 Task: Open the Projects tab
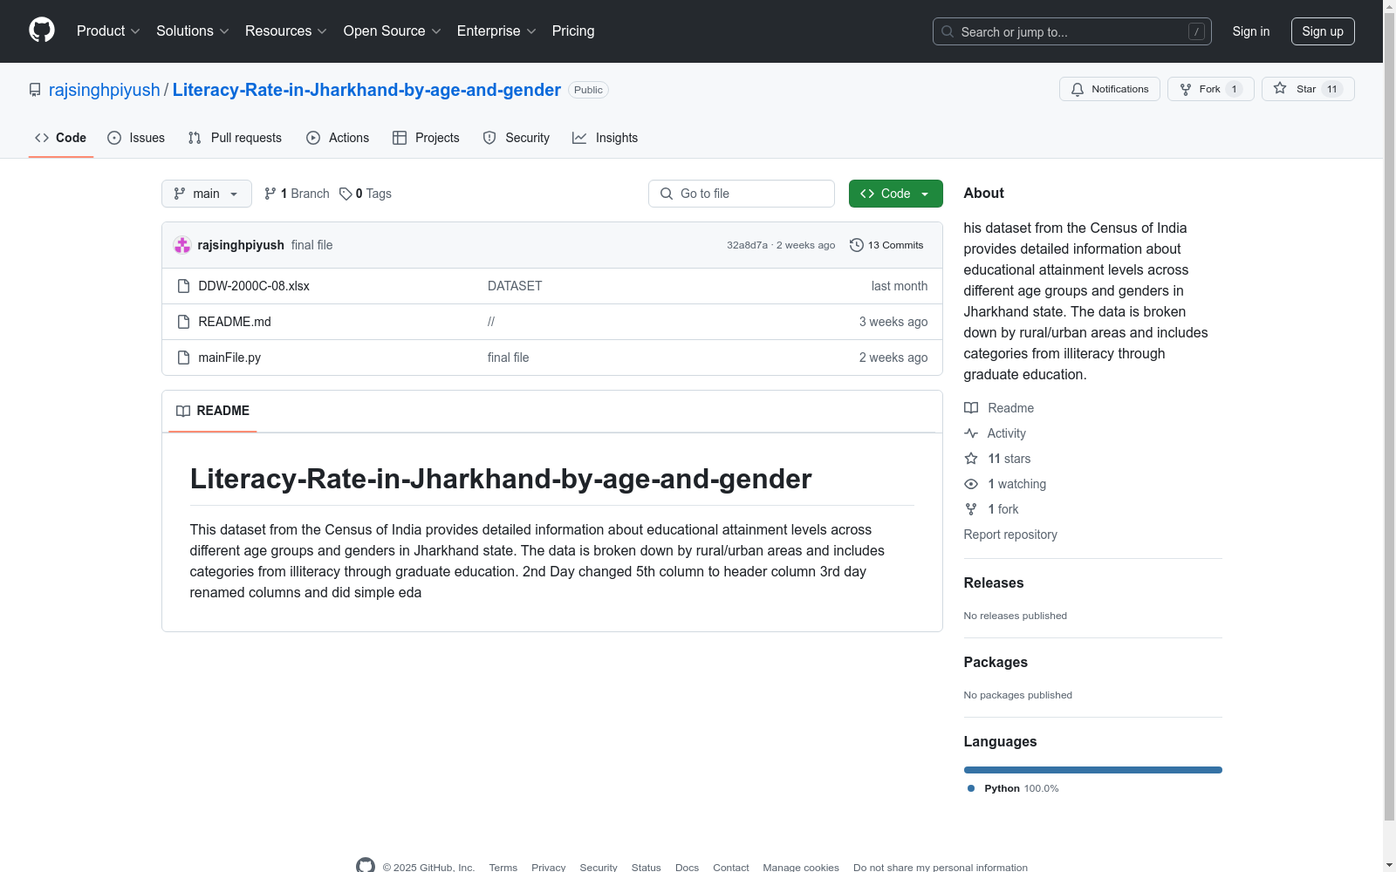[426, 138]
